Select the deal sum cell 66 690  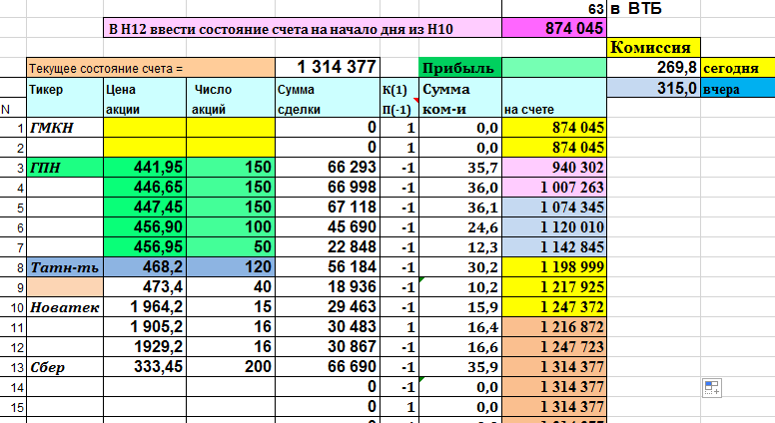(x=328, y=367)
